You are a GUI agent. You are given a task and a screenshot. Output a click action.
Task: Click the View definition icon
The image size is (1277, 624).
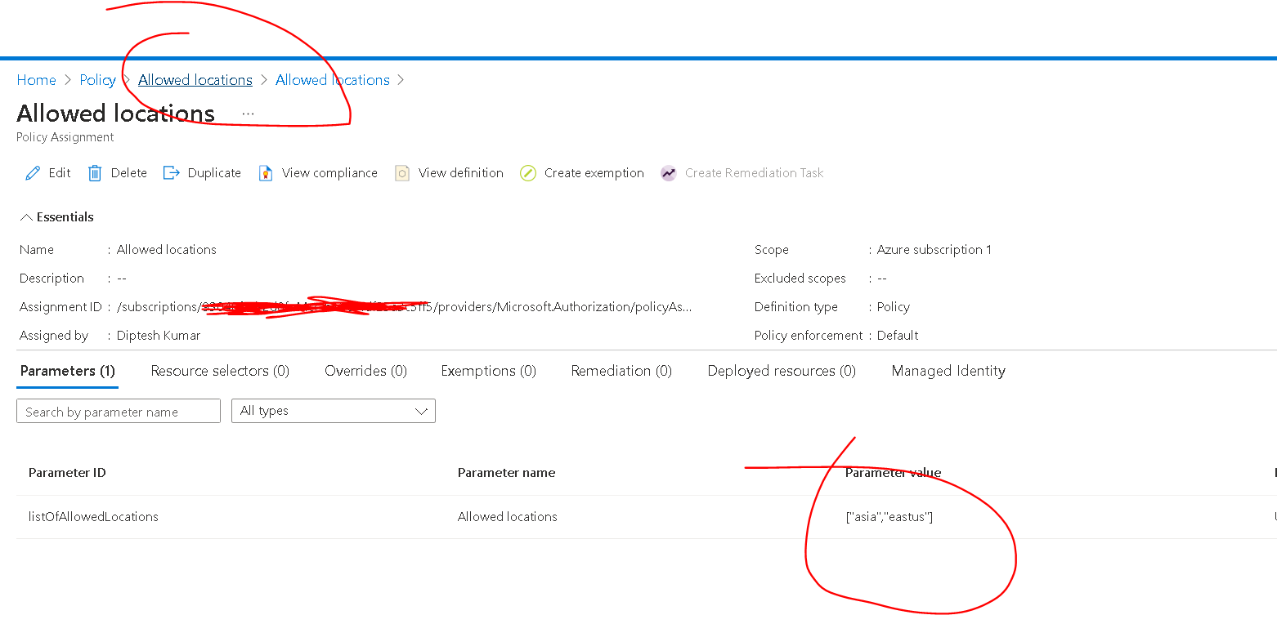[x=402, y=172]
